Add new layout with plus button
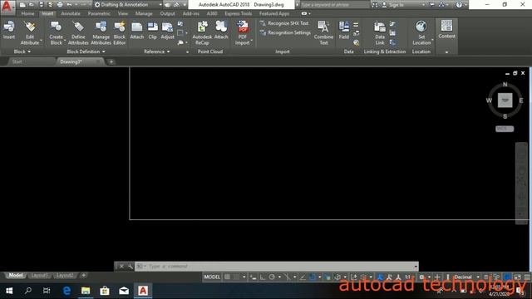The width and height of the screenshot is (532, 299). click(83, 275)
